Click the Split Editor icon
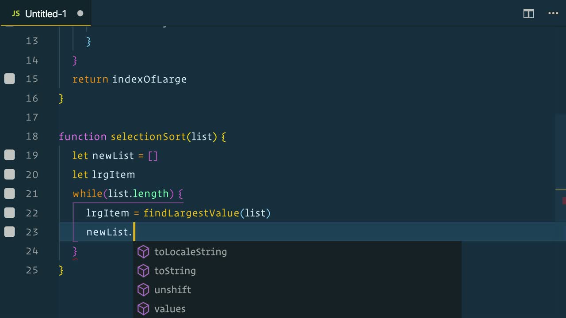This screenshot has height=318, width=566. pos(528,14)
